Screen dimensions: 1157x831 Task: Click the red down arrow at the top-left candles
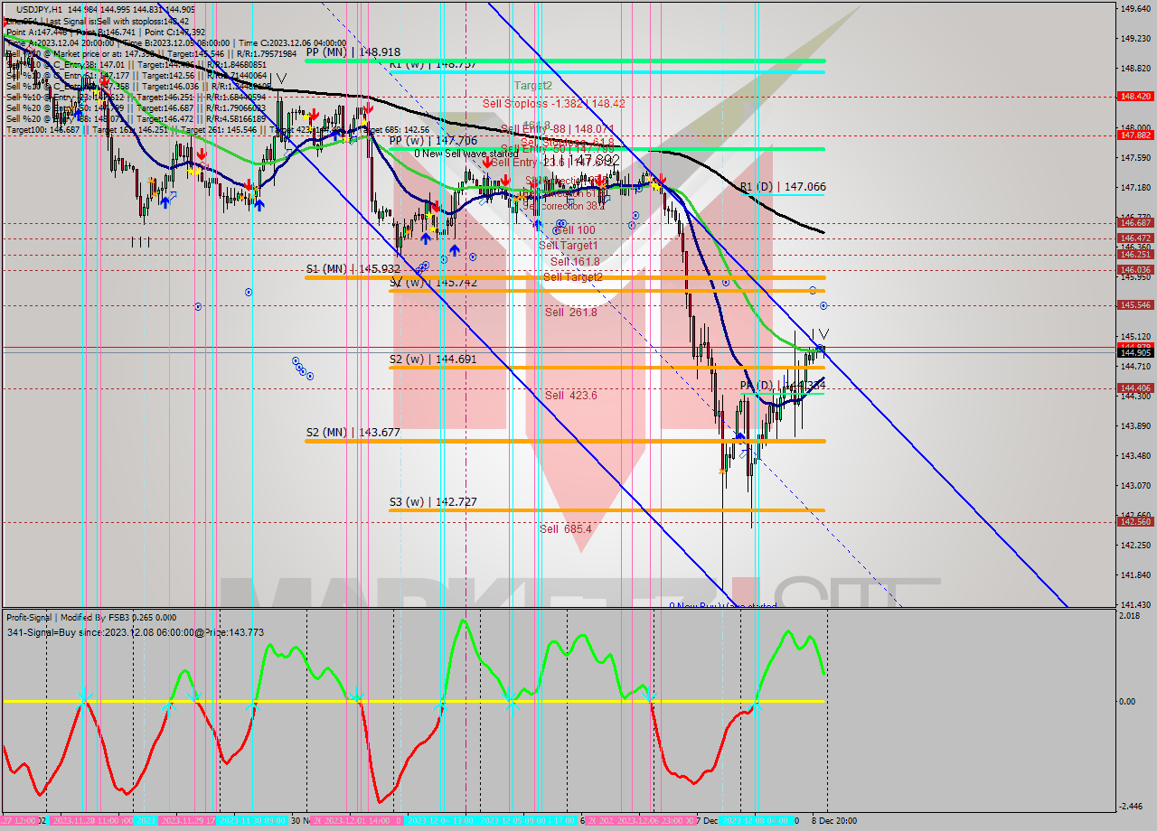105,81
